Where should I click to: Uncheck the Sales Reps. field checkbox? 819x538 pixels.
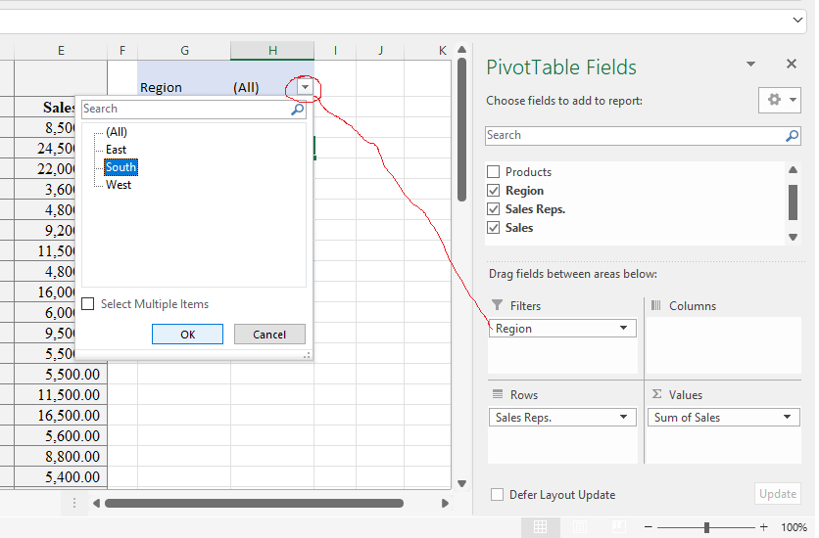point(493,209)
